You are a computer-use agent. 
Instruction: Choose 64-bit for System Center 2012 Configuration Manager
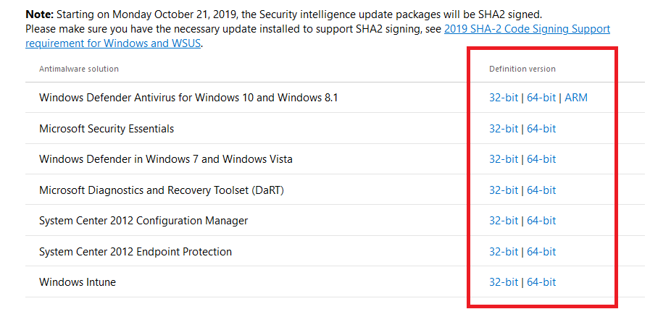point(541,221)
